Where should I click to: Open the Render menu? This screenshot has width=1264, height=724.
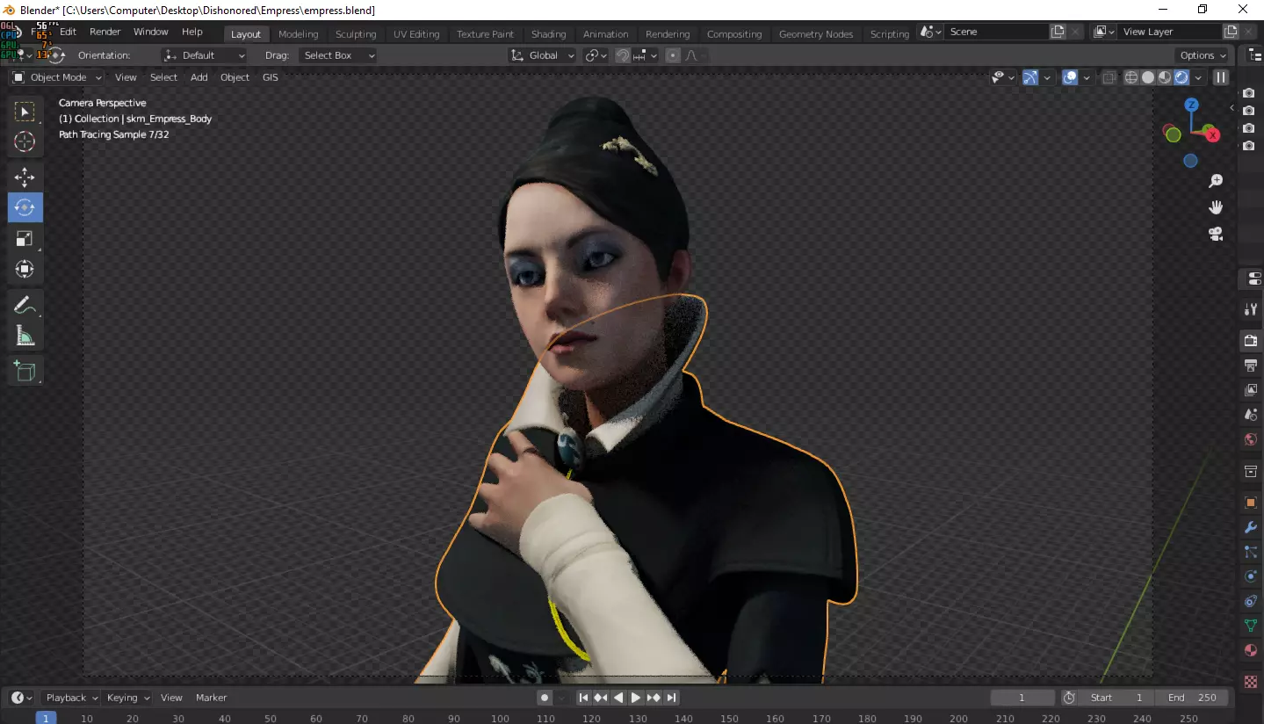click(x=105, y=32)
